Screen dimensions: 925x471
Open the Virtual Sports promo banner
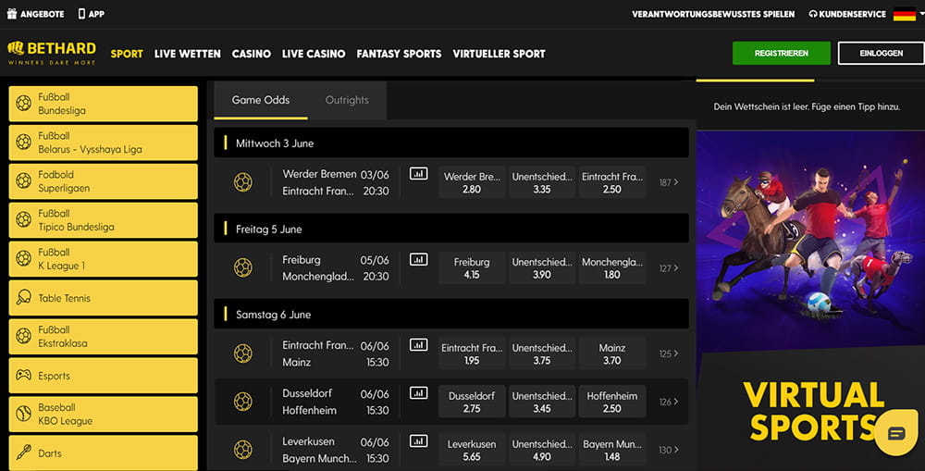[810, 301]
